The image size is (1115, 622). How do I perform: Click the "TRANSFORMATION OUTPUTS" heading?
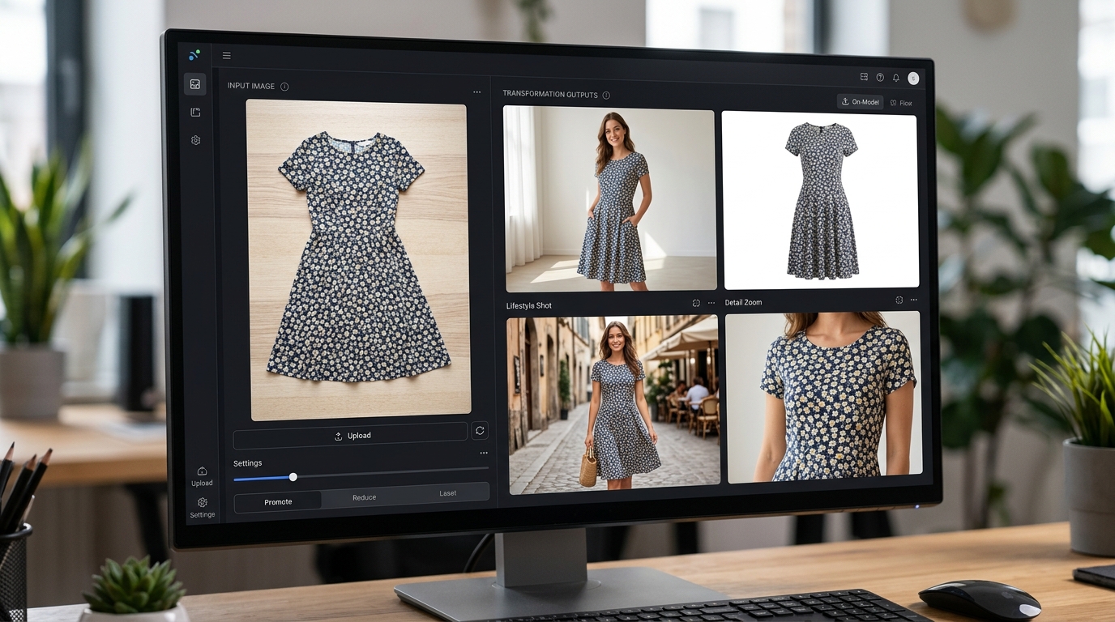550,95
